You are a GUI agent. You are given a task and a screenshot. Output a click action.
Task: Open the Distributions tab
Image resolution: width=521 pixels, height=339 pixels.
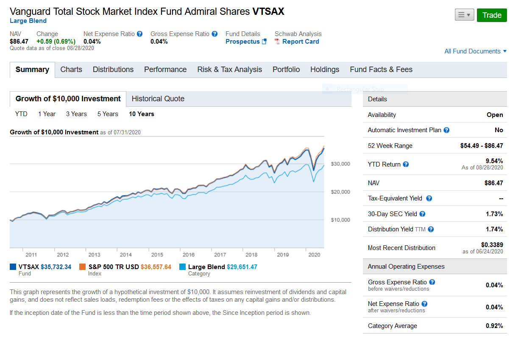tap(113, 69)
